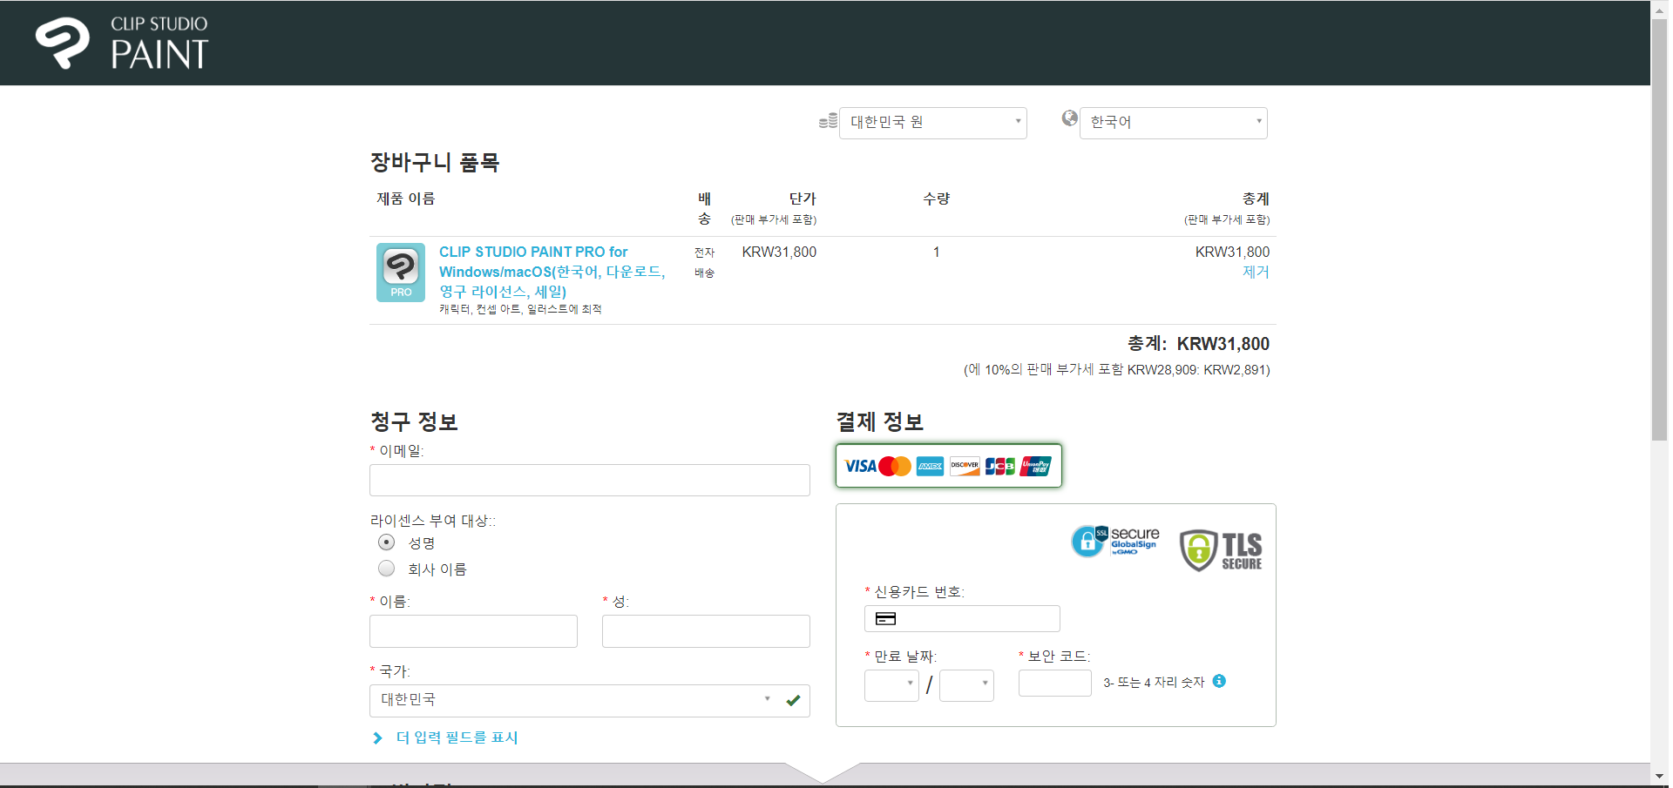Click the 청구 정보 heading
The image size is (1673, 788).
click(414, 422)
